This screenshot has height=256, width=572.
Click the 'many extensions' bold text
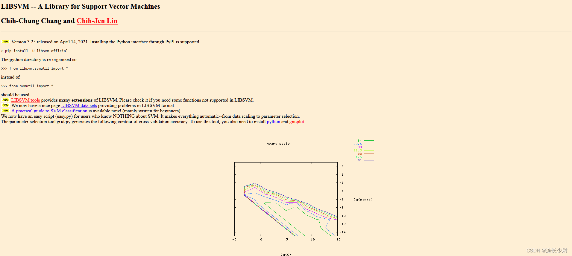tap(76, 100)
